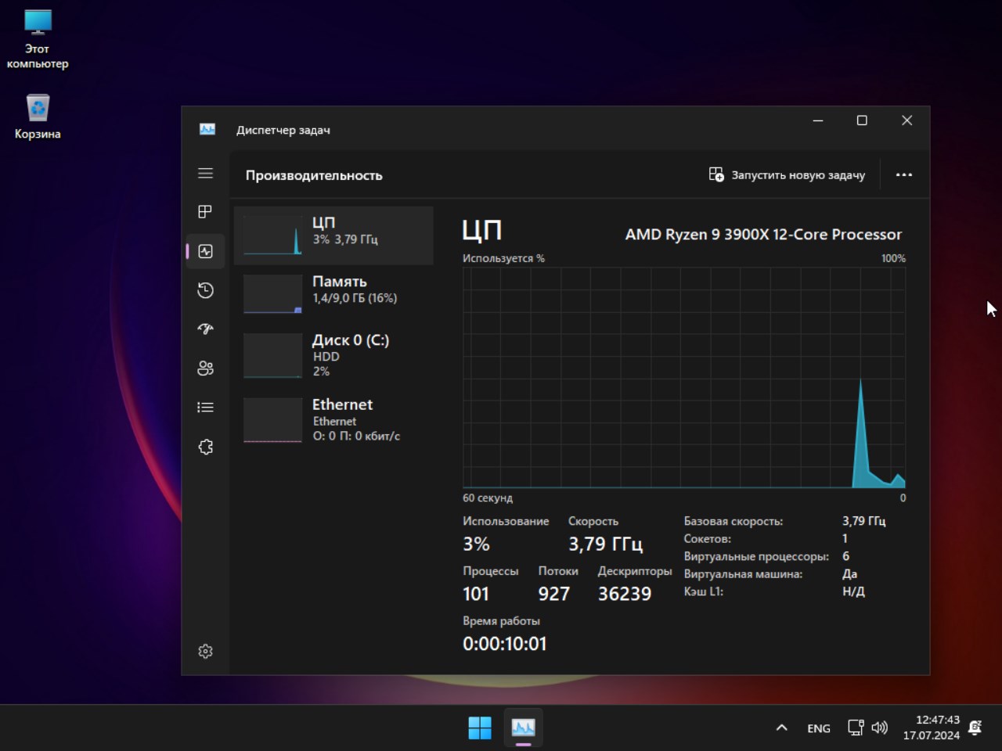Maximize the Диспетчер задач window

point(862,120)
